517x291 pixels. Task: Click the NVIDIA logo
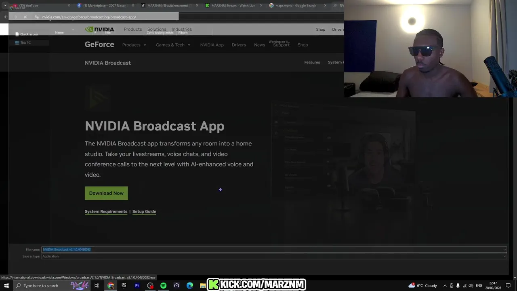pyautogui.click(x=99, y=30)
